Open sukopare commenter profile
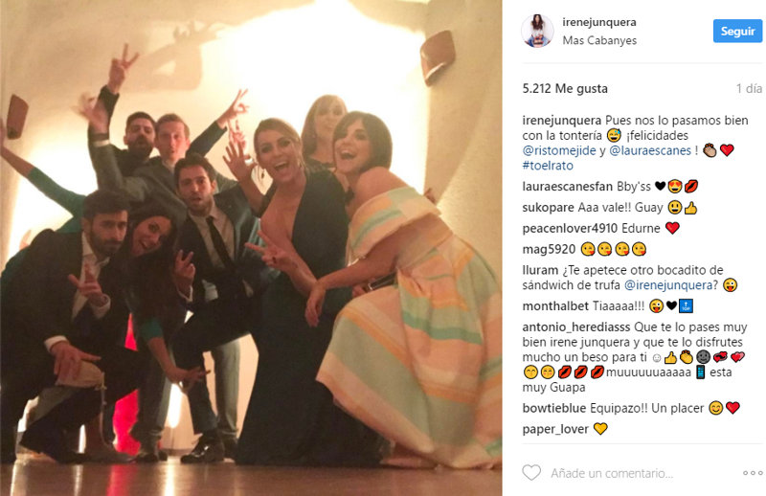The height and width of the screenshot is (496, 766). [x=548, y=208]
